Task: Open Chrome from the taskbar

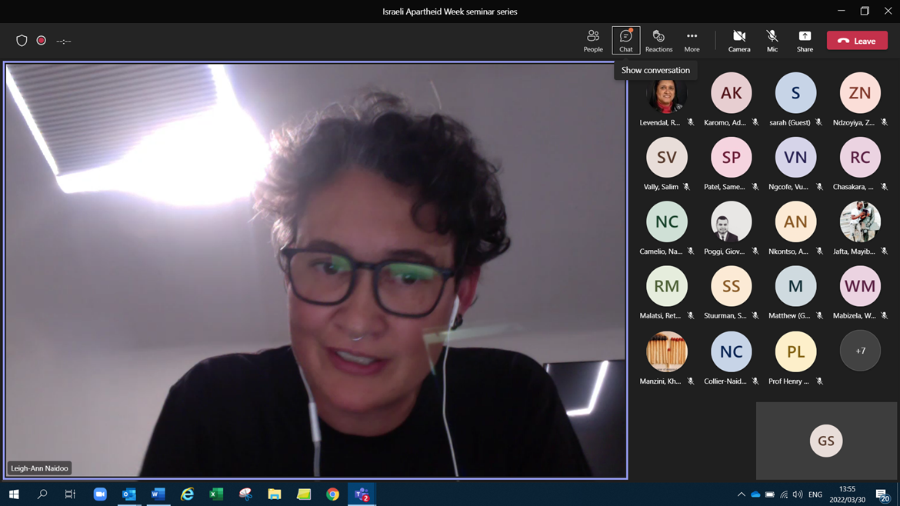Action: [x=332, y=494]
